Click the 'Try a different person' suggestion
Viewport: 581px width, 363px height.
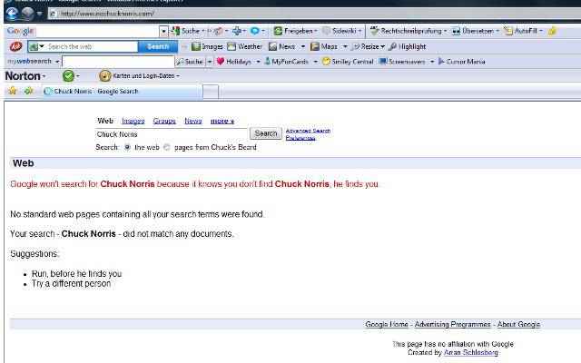pos(71,284)
